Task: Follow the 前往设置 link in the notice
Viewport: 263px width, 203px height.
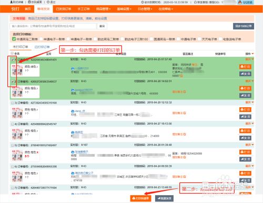Action: pyautogui.click(x=101, y=18)
